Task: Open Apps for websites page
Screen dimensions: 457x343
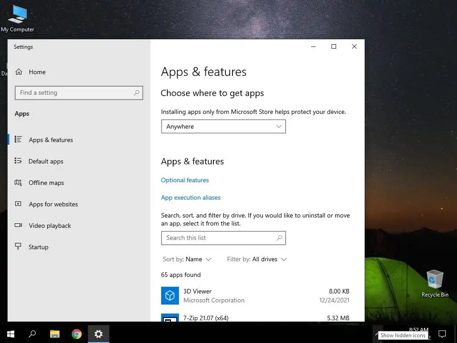Action: click(54, 204)
